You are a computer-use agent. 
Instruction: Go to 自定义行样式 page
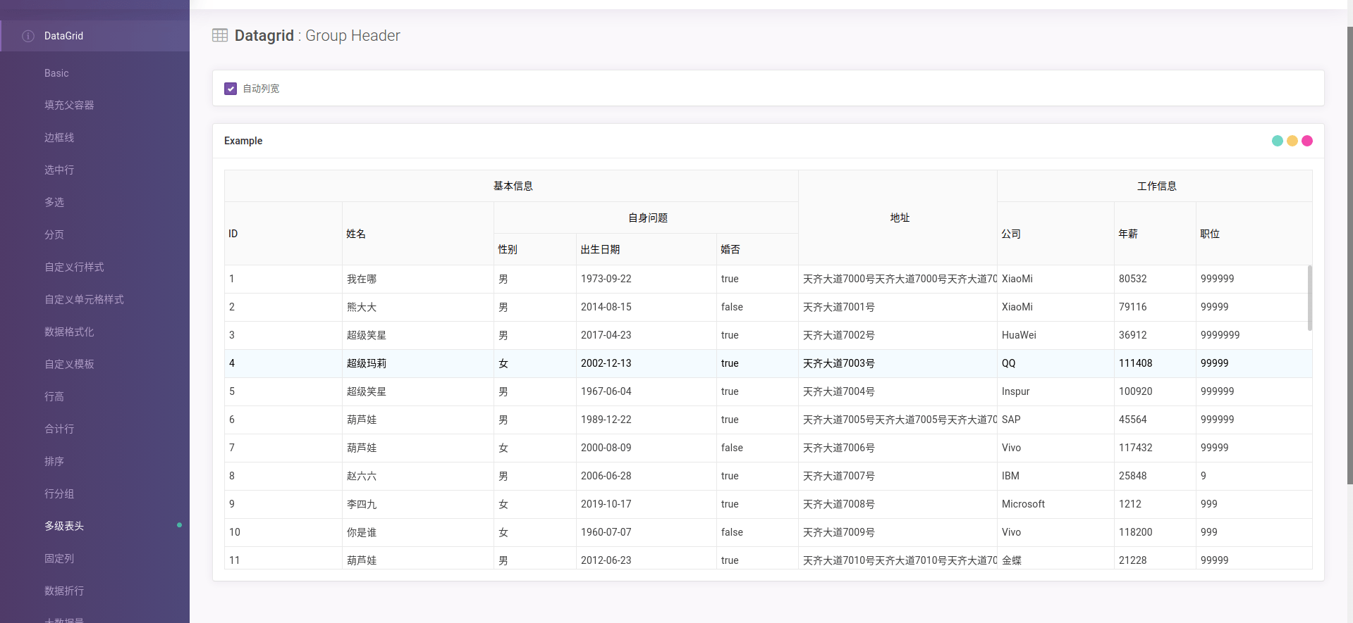pyautogui.click(x=74, y=267)
